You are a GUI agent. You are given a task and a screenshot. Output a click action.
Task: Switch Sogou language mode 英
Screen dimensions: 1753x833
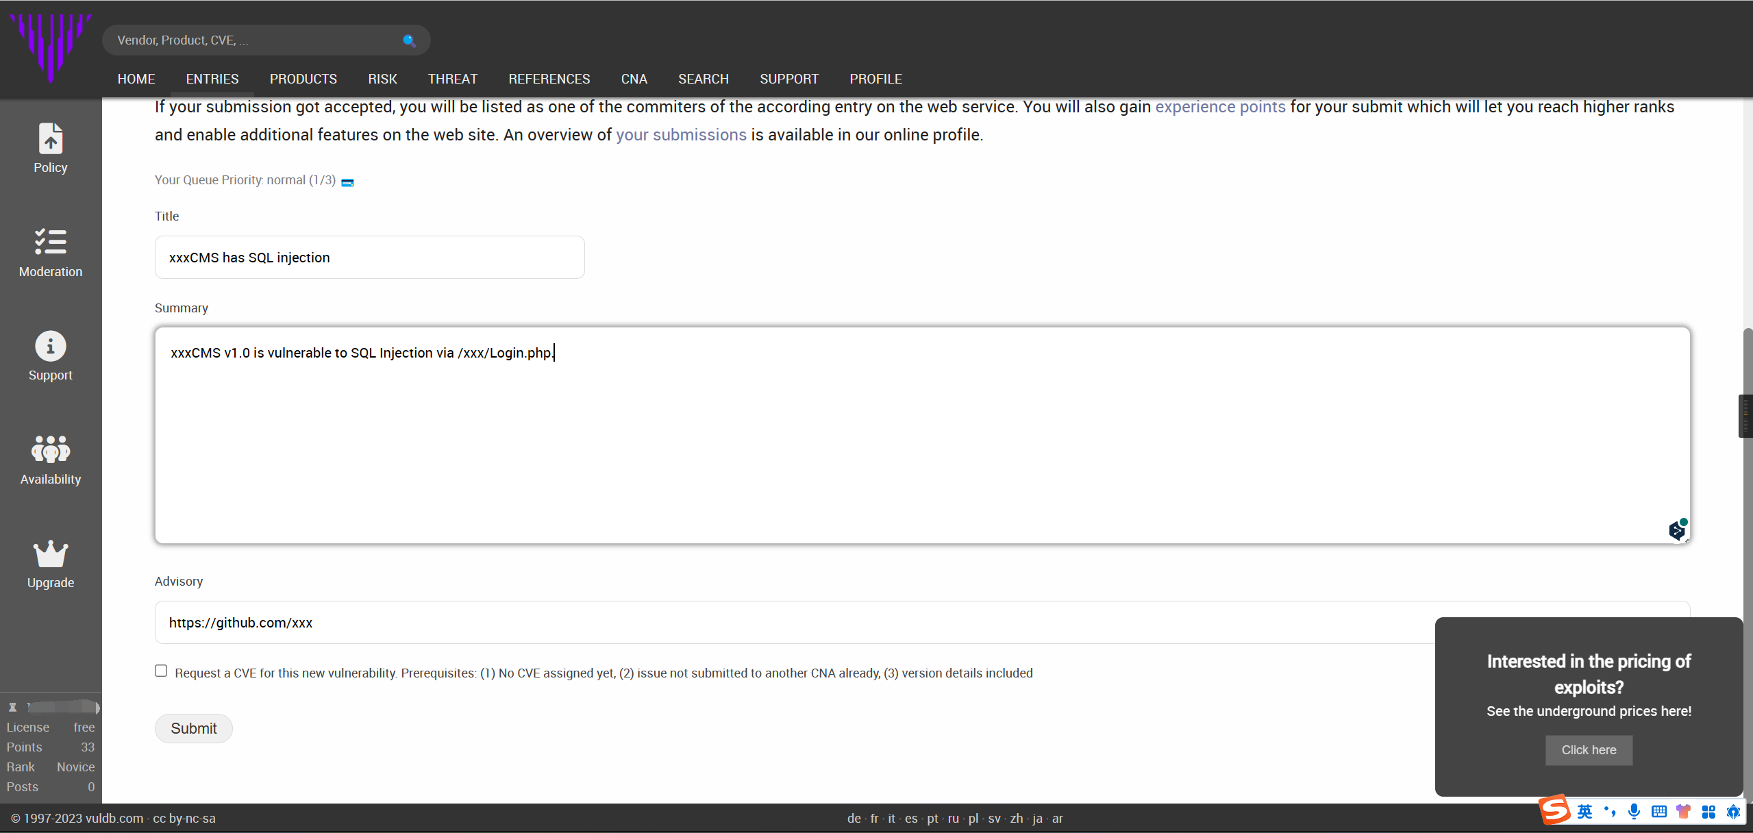(x=1584, y=812)
